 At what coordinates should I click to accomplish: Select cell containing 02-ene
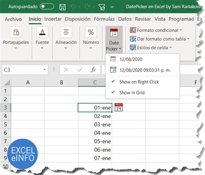point(95,116)
